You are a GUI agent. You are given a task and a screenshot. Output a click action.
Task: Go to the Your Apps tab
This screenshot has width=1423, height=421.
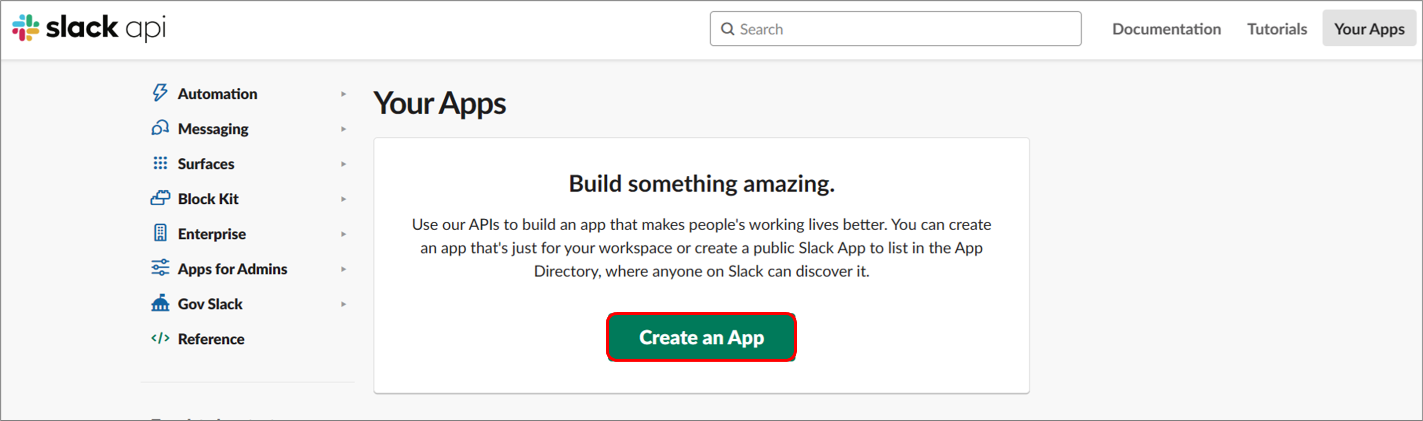pos(1369,29)
